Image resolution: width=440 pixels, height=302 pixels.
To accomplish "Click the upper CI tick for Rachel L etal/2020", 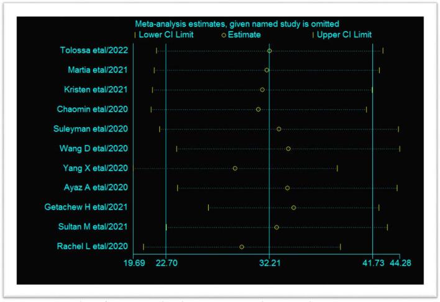I will pos(341,247).
